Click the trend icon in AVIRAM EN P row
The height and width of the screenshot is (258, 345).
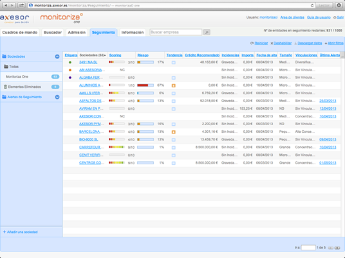pyautogui.click(x=174, y=109)
